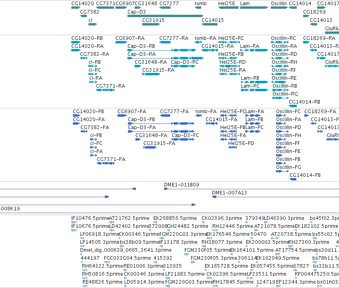Open the CG18269 gene label
339x288 pixels.
click(x=314, y=12)
